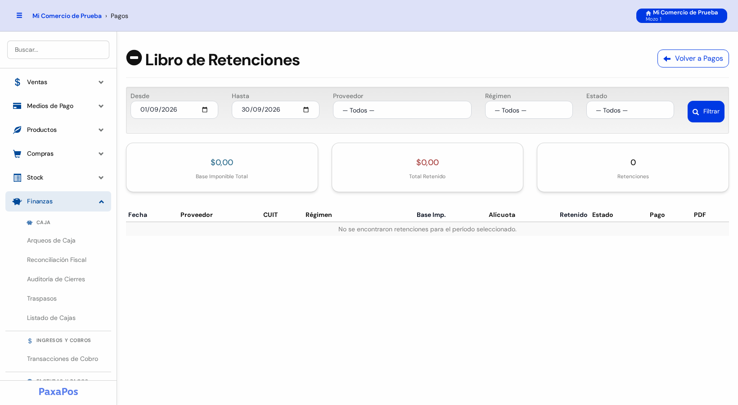Screen dimensions: 738x405
Task: Click the PaxaPos logo
Action: pyautogui.click(x=58, y=391)
